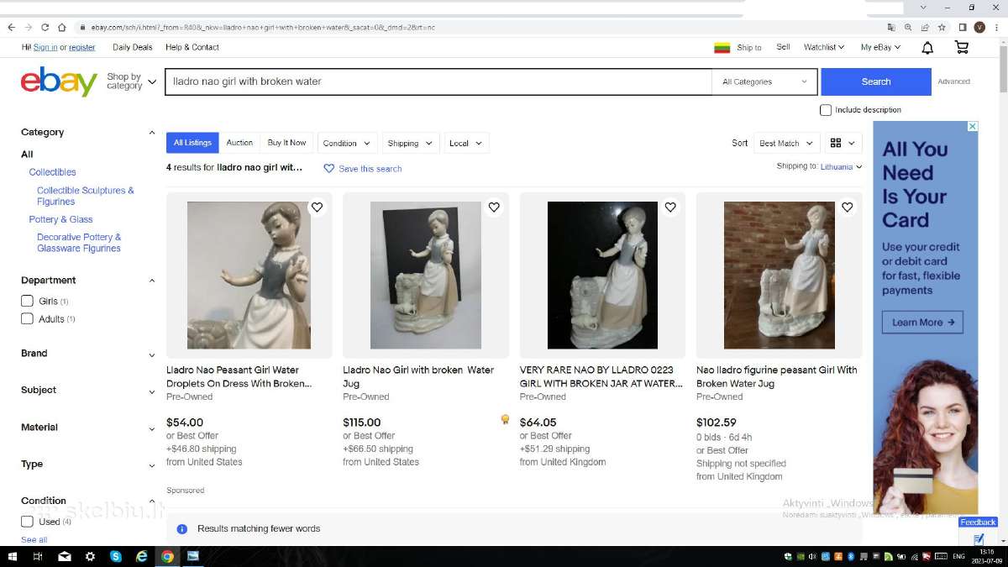Open the Best Match sort dropdown
The width and height of the screenshot is (1008, 567).
[786, 143]
